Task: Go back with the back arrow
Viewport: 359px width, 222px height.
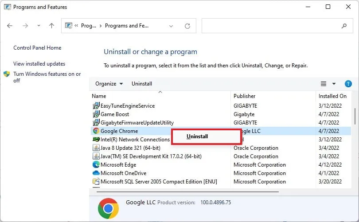Action: tap(10, 26)
